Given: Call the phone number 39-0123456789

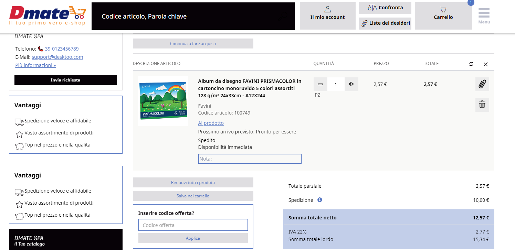Looking at the screenshot, I should click(62, 49).
